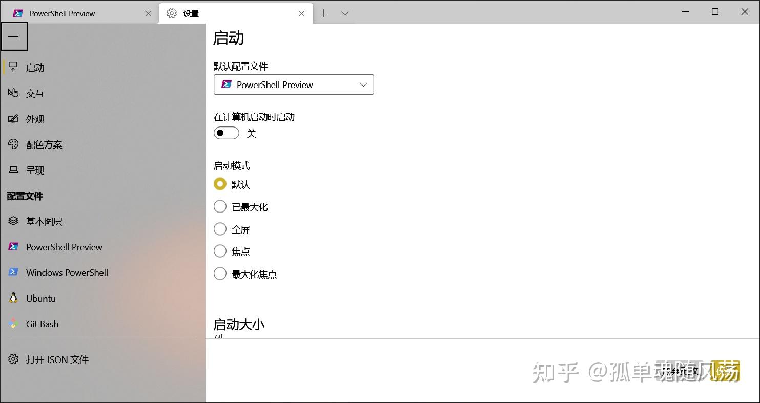Open the 交互 settings page
The height and width of the screenshot is (403, 760).
102,93
